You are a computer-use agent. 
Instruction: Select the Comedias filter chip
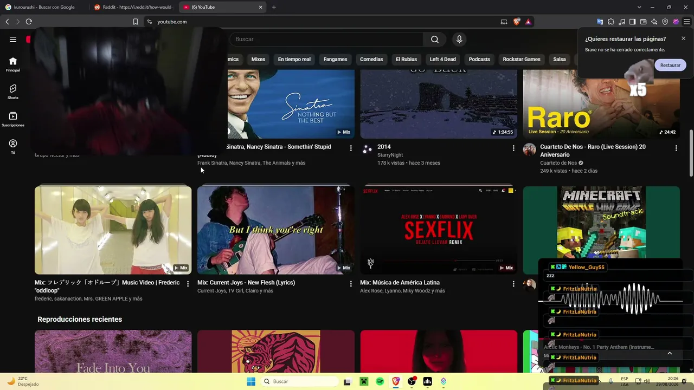pyautogui.click(x=371, y=59)
